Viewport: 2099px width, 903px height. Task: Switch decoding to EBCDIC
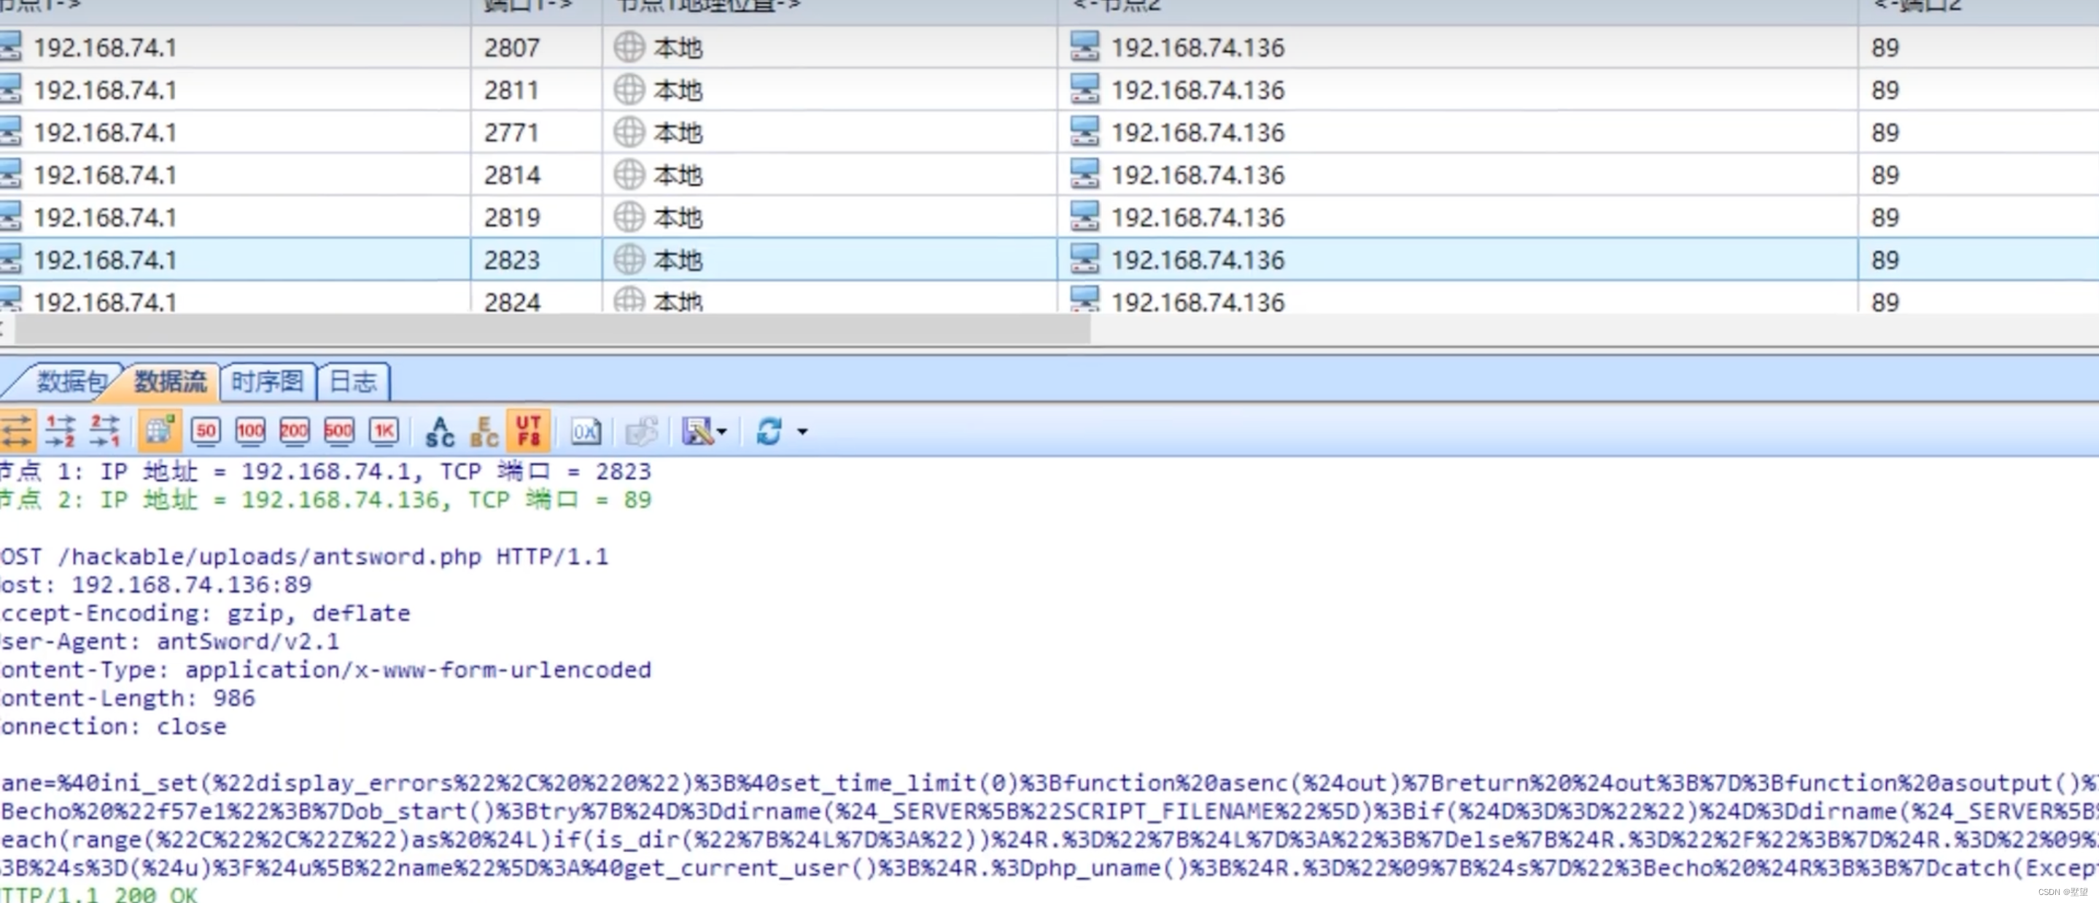pos(484,430)
